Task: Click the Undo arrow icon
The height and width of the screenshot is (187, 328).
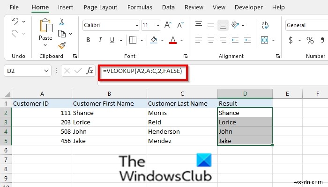Action: 15,22
